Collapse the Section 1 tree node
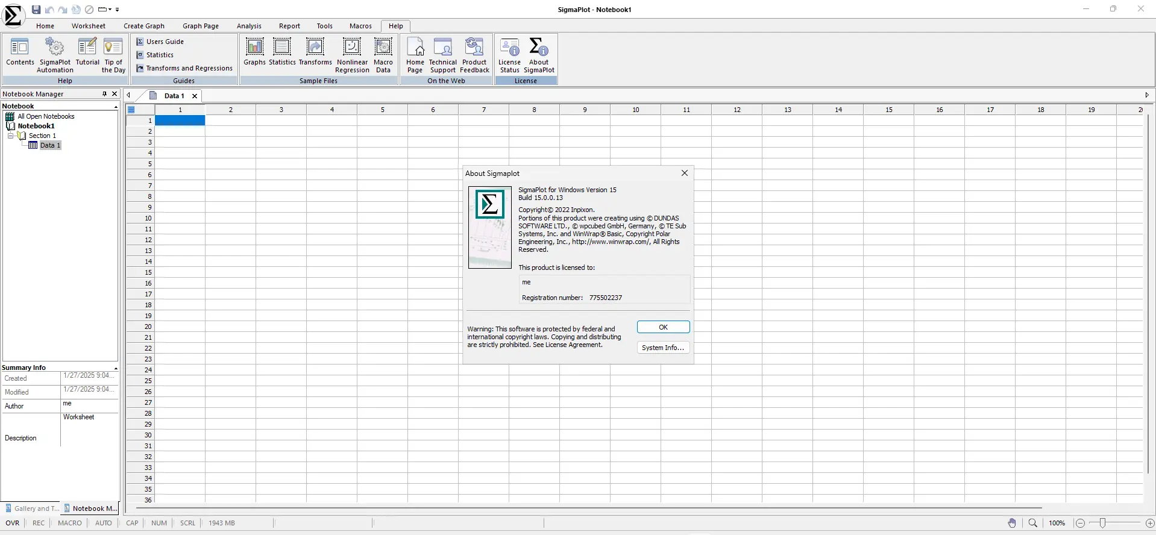 pyautogui.click(x=10, y=136)
